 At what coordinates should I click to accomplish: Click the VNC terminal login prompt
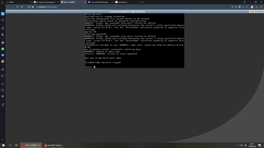[90, 67]
